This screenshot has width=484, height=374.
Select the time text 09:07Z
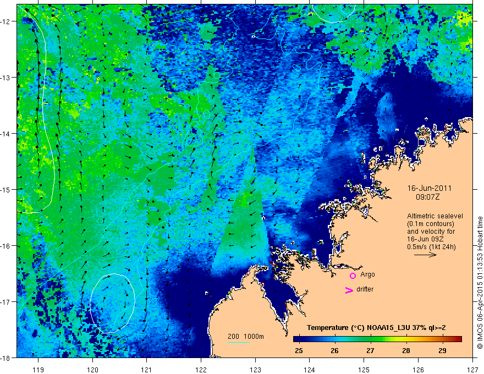[x=428, y=197]
